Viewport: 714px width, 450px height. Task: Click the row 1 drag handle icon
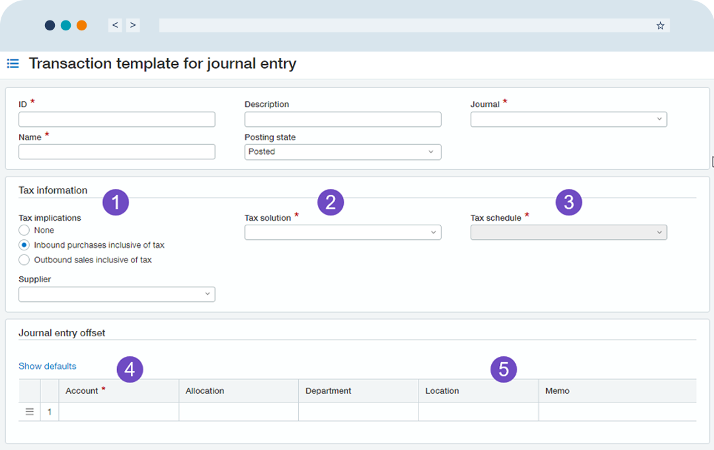(x=29, y=412)
